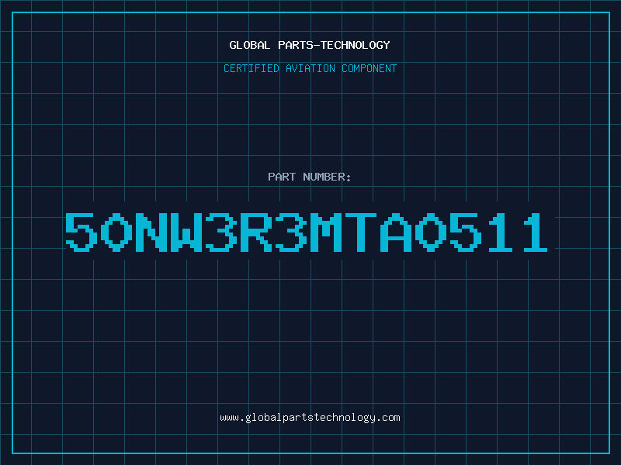Image resolution: width=621 pixels, height=465 pixels.
Task: Select the PART NUMBER: label
Action: 309,177
